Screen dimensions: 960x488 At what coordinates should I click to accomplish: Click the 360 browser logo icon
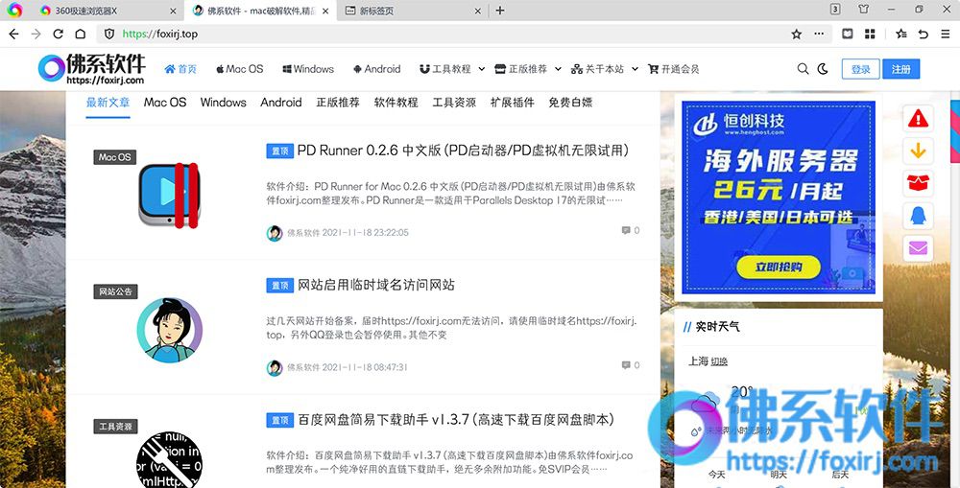coord(14,10)
